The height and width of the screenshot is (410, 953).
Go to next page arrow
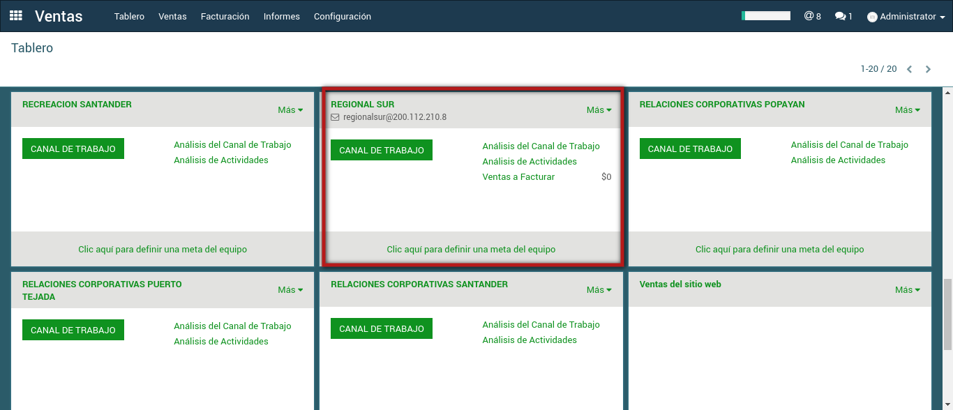coord(928,69)
